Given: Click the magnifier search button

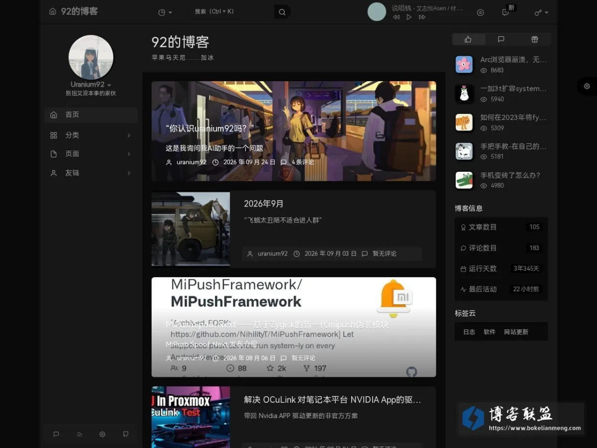Looking at the screenshot, I should tap(282, 12).
